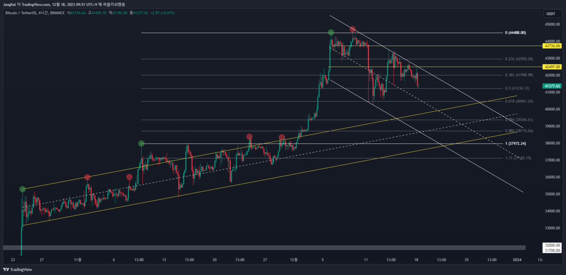Click the red marker nearest the 11월 date
This screenshot has width=566, height=275.
click(x=87, y=177)
